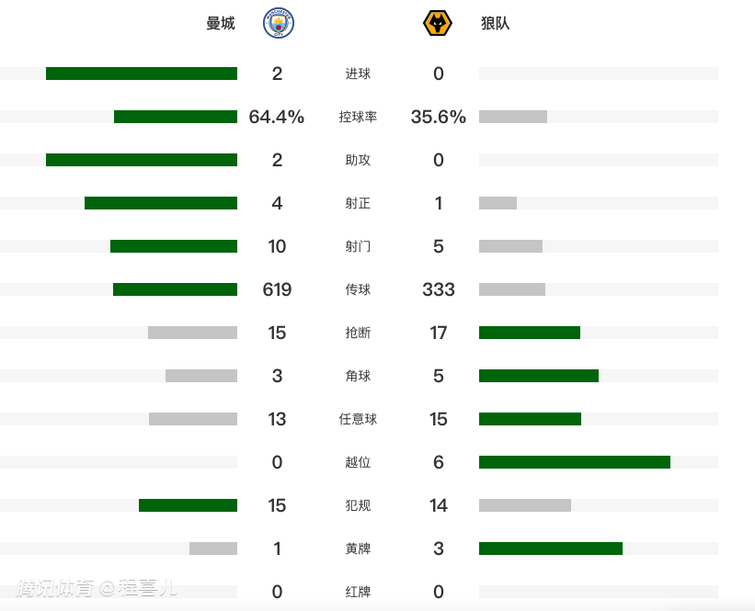Click Wolves' green offside bar
The image size is (755, 611).
pos(575,462)
